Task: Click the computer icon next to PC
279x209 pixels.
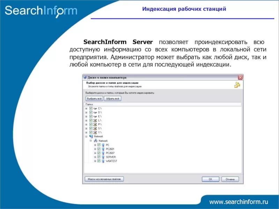Action: pyautogui.click(x=103, y=145)
